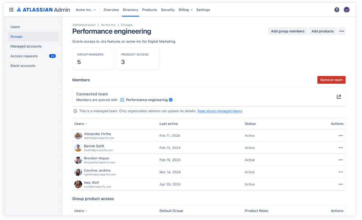362x220 pixels.
Task: Open Read about managed teams link
Action: tap(220, 111)
